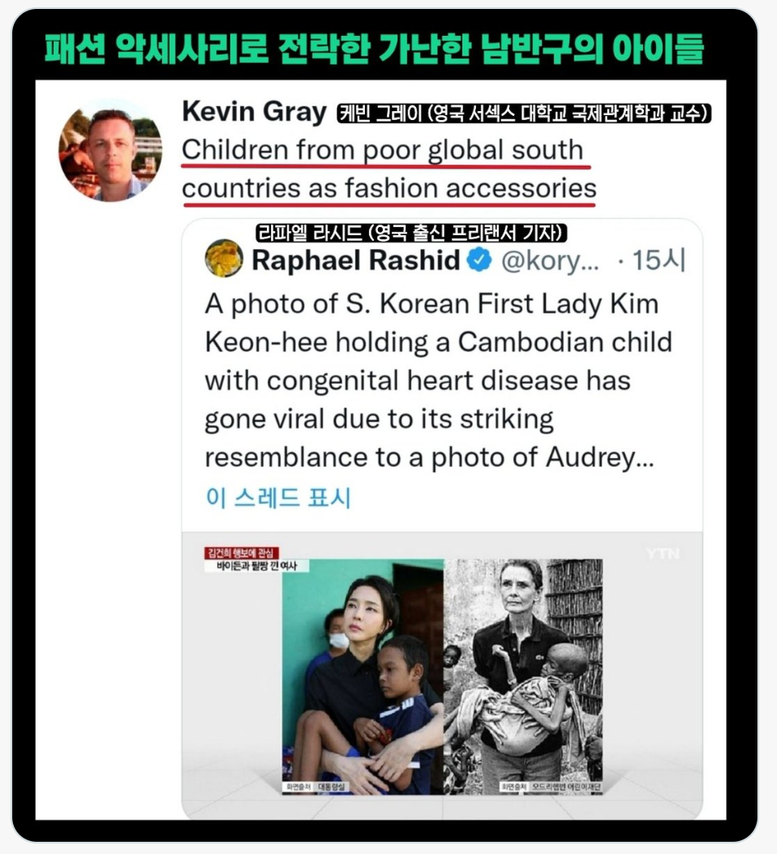777x854 pixels.
Task: Click the blue verified badge
Action: coord(479,260)
